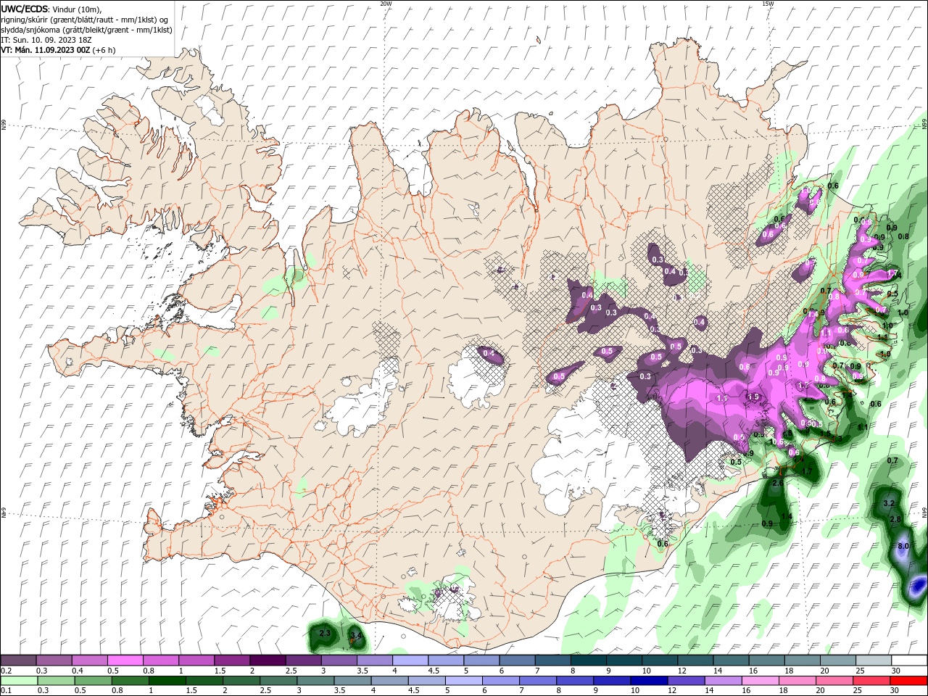Click the 30 white swatch in the snow legend
Image resolution: width=928 pixels, height=696 pixels.
908,660
